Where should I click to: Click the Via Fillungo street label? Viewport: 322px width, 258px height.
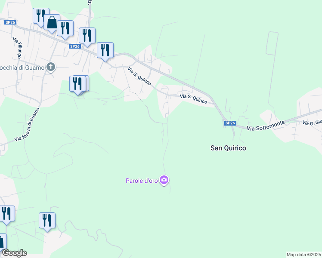[18, 48]
